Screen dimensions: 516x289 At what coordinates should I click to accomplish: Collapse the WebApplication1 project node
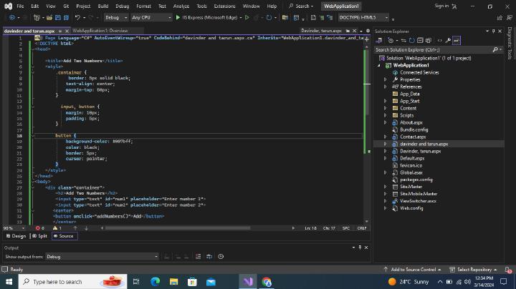(x=379, y=65)
